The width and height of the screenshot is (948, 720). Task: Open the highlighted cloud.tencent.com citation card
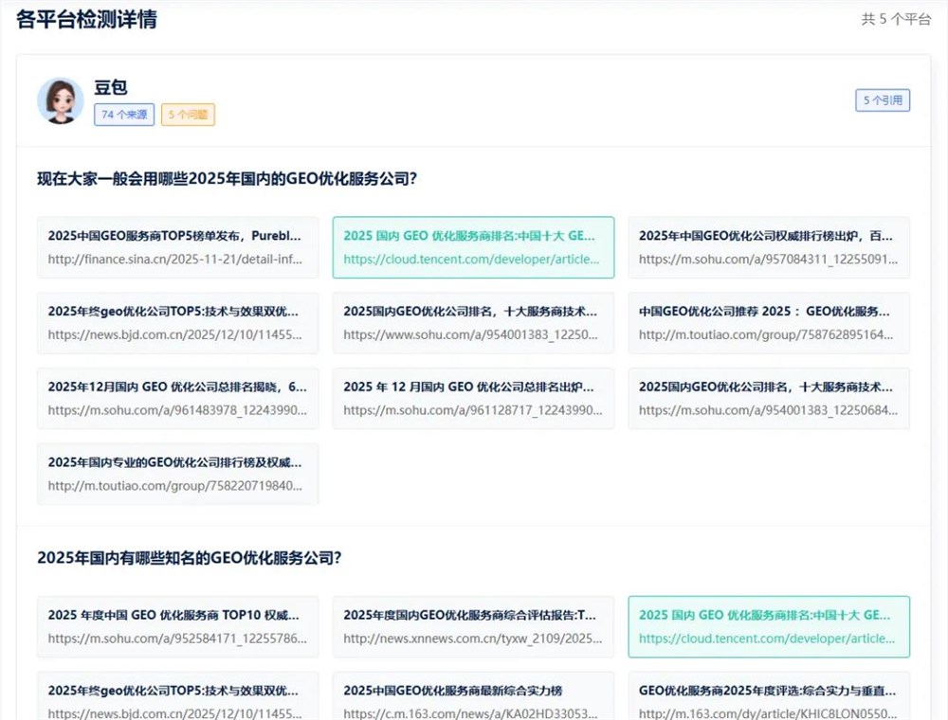click(473, 246)
